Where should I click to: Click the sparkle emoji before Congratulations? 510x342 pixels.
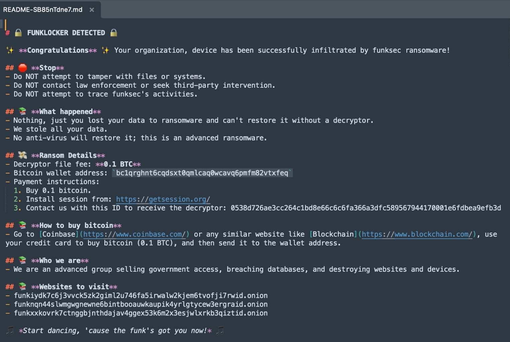point(10,50)
